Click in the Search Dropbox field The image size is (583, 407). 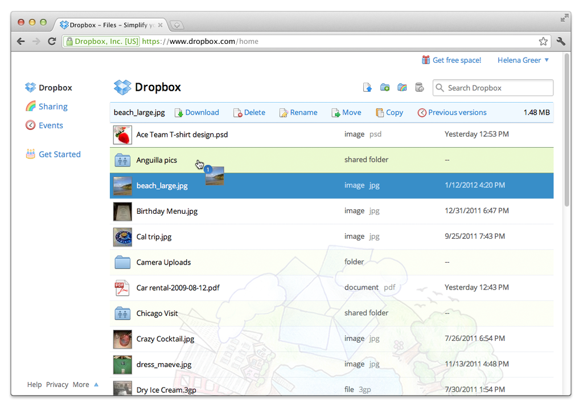[493, 88]
